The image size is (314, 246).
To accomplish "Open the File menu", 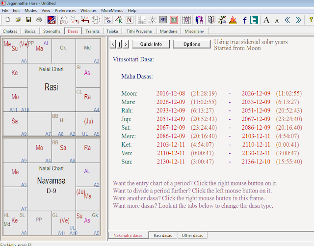I will pos(5,10).
